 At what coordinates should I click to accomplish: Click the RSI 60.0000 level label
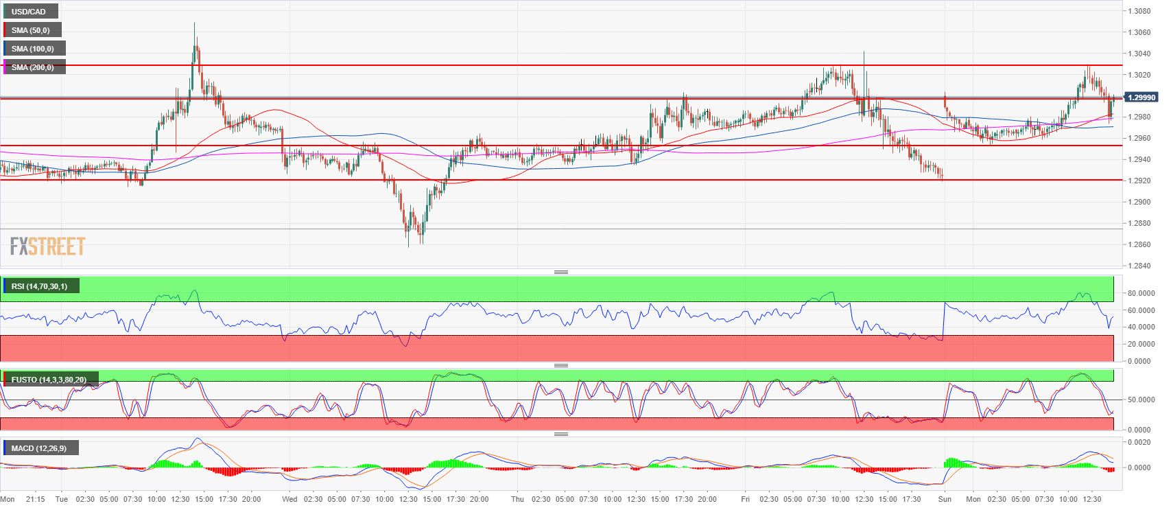(1142, 310)
